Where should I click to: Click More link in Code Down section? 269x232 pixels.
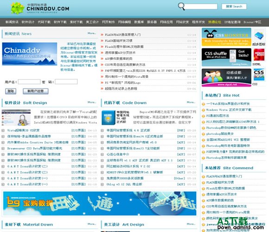pos(191,102)
